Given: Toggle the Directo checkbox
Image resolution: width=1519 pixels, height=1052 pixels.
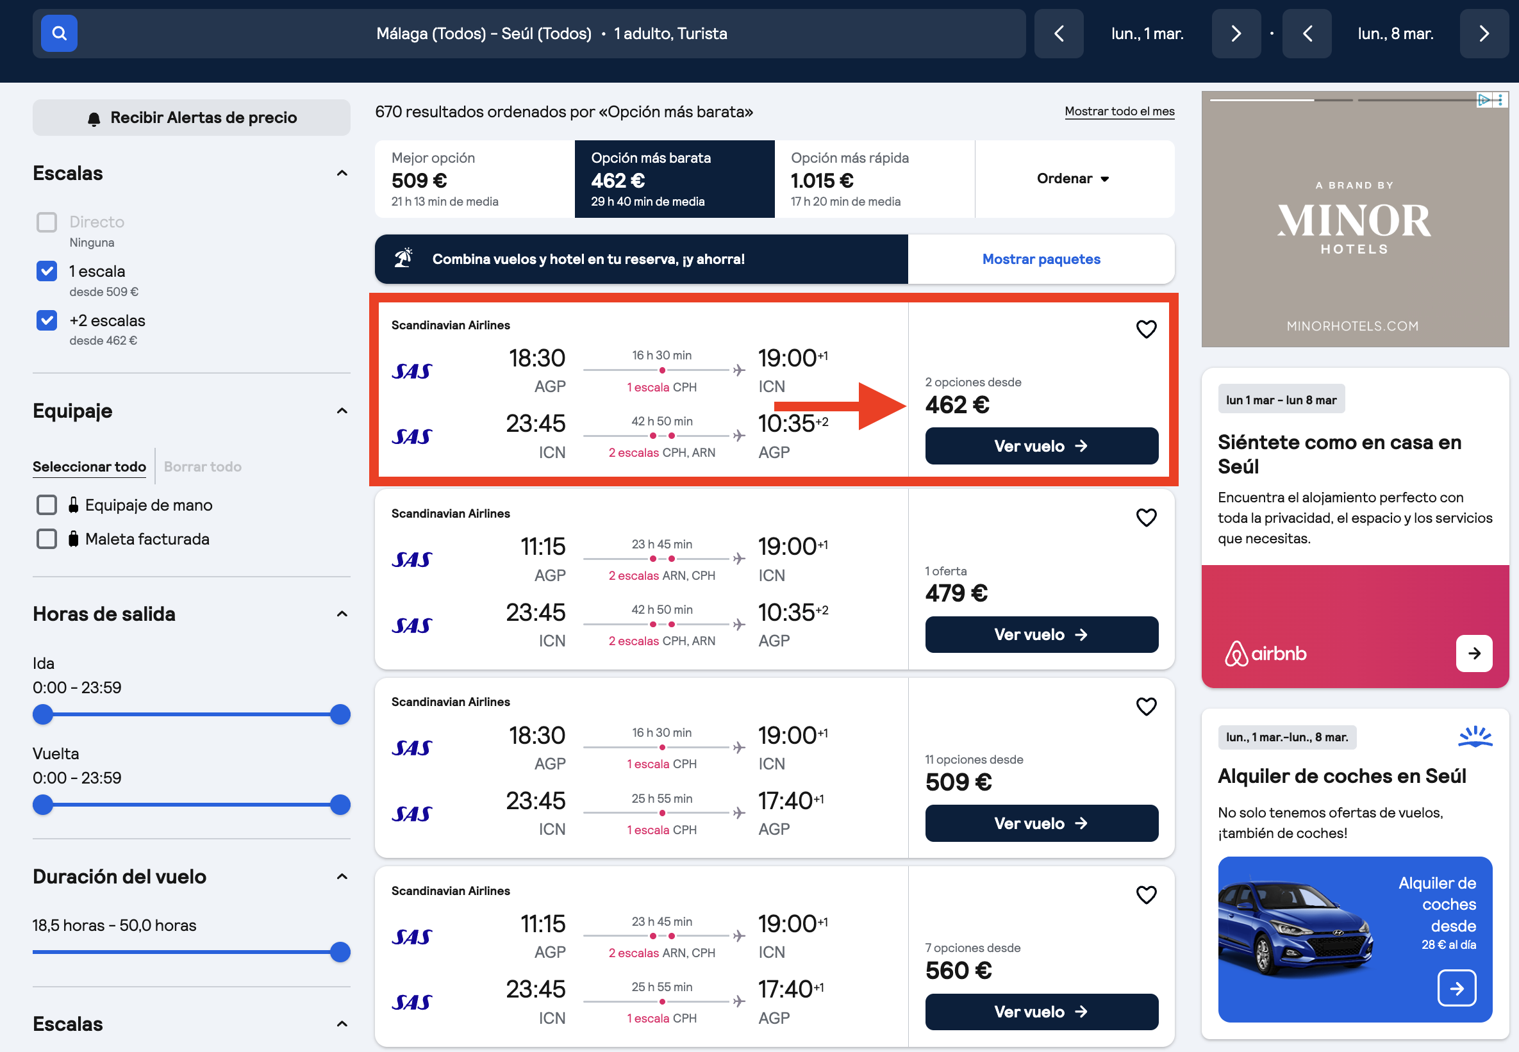Looking at the screenshot, I should pyautogui.click(x=47, y=222).
